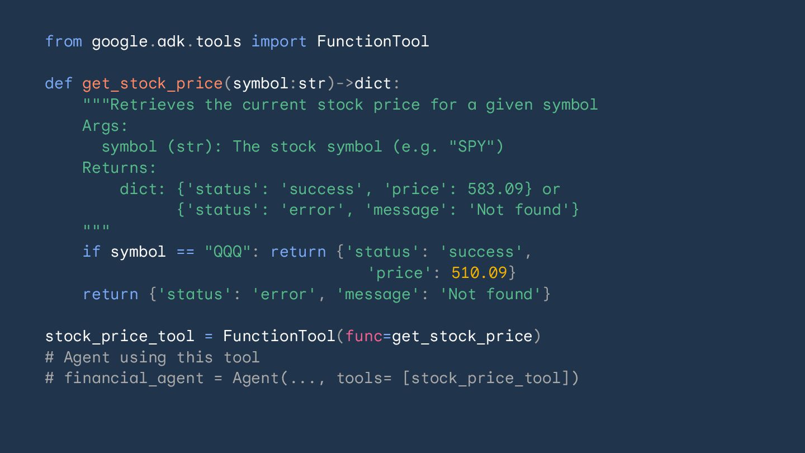
Task: Click the closing triple quotes of docstring
Action: tap(96, 229)
